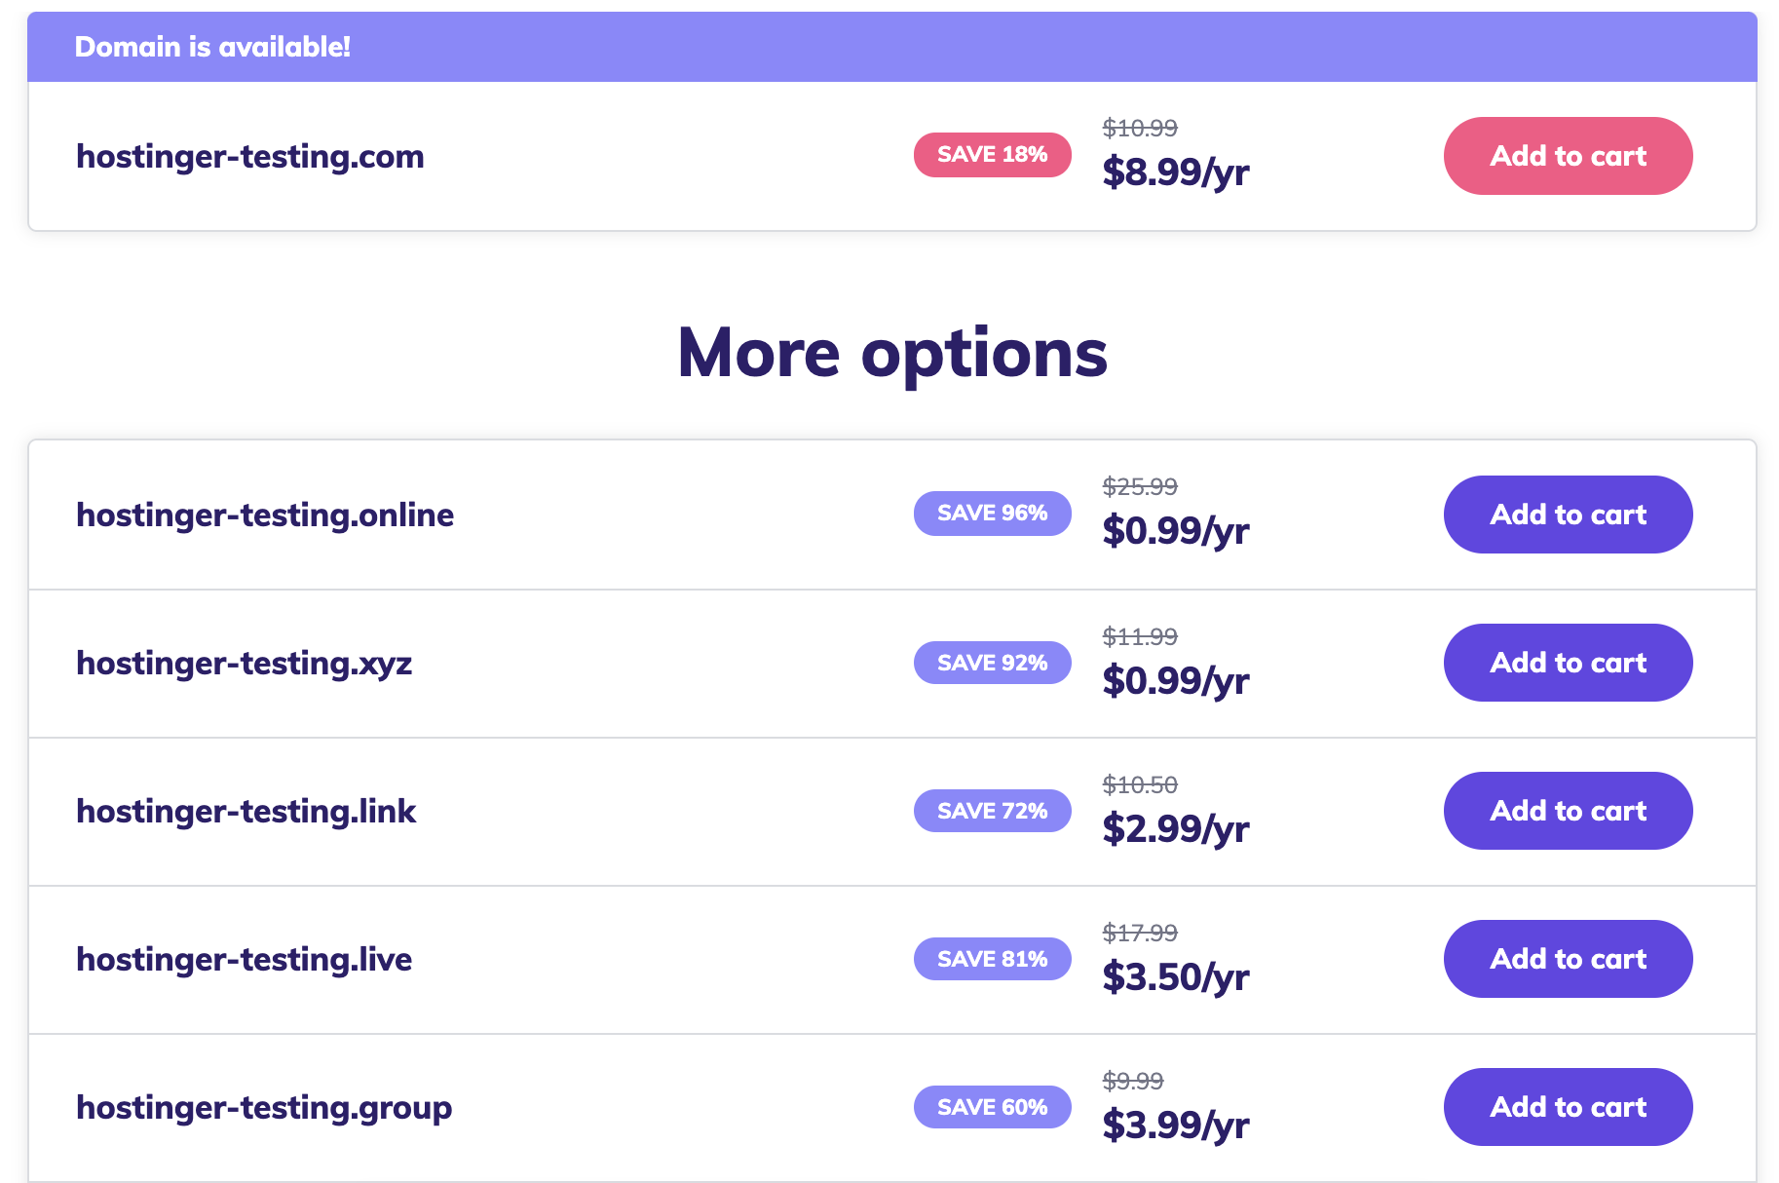
Task: Add hostinger-testing.com to cart
Action: pyautogui.click(x=1567, y=156)
